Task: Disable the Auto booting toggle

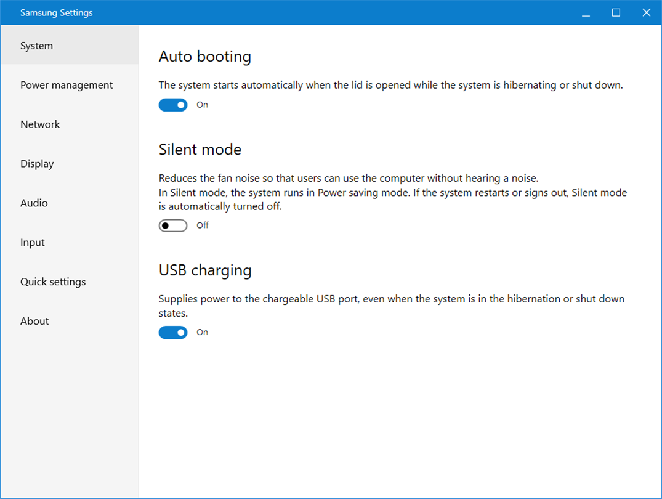Action: pyautogui.click(x=173, y=105)
